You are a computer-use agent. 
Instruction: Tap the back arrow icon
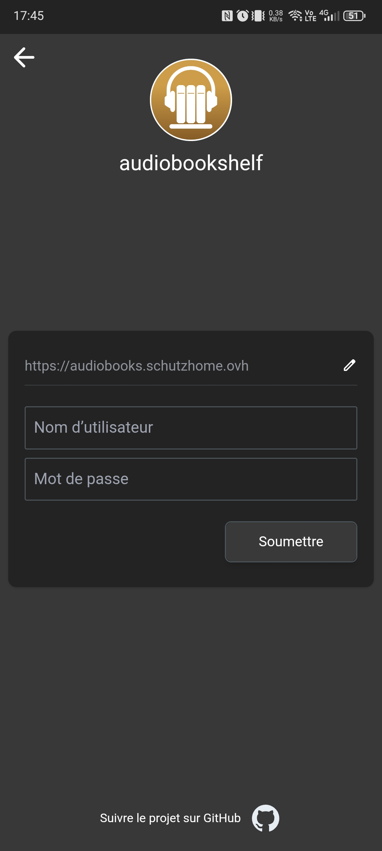pos(24,57)
